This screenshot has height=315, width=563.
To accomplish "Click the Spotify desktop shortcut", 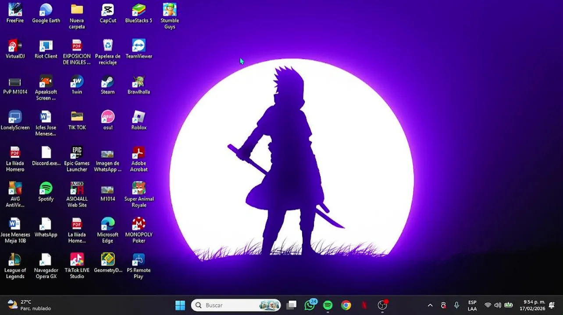I will pyautogui.click(x=46, y=192).
